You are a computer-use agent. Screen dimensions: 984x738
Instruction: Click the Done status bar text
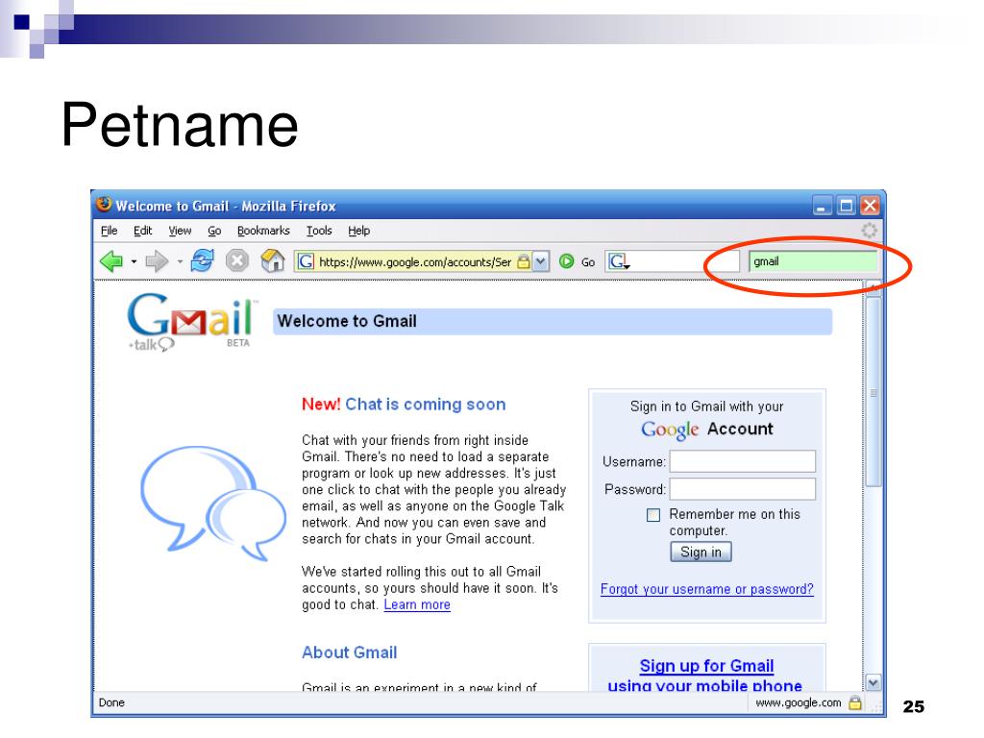[111, 702]
